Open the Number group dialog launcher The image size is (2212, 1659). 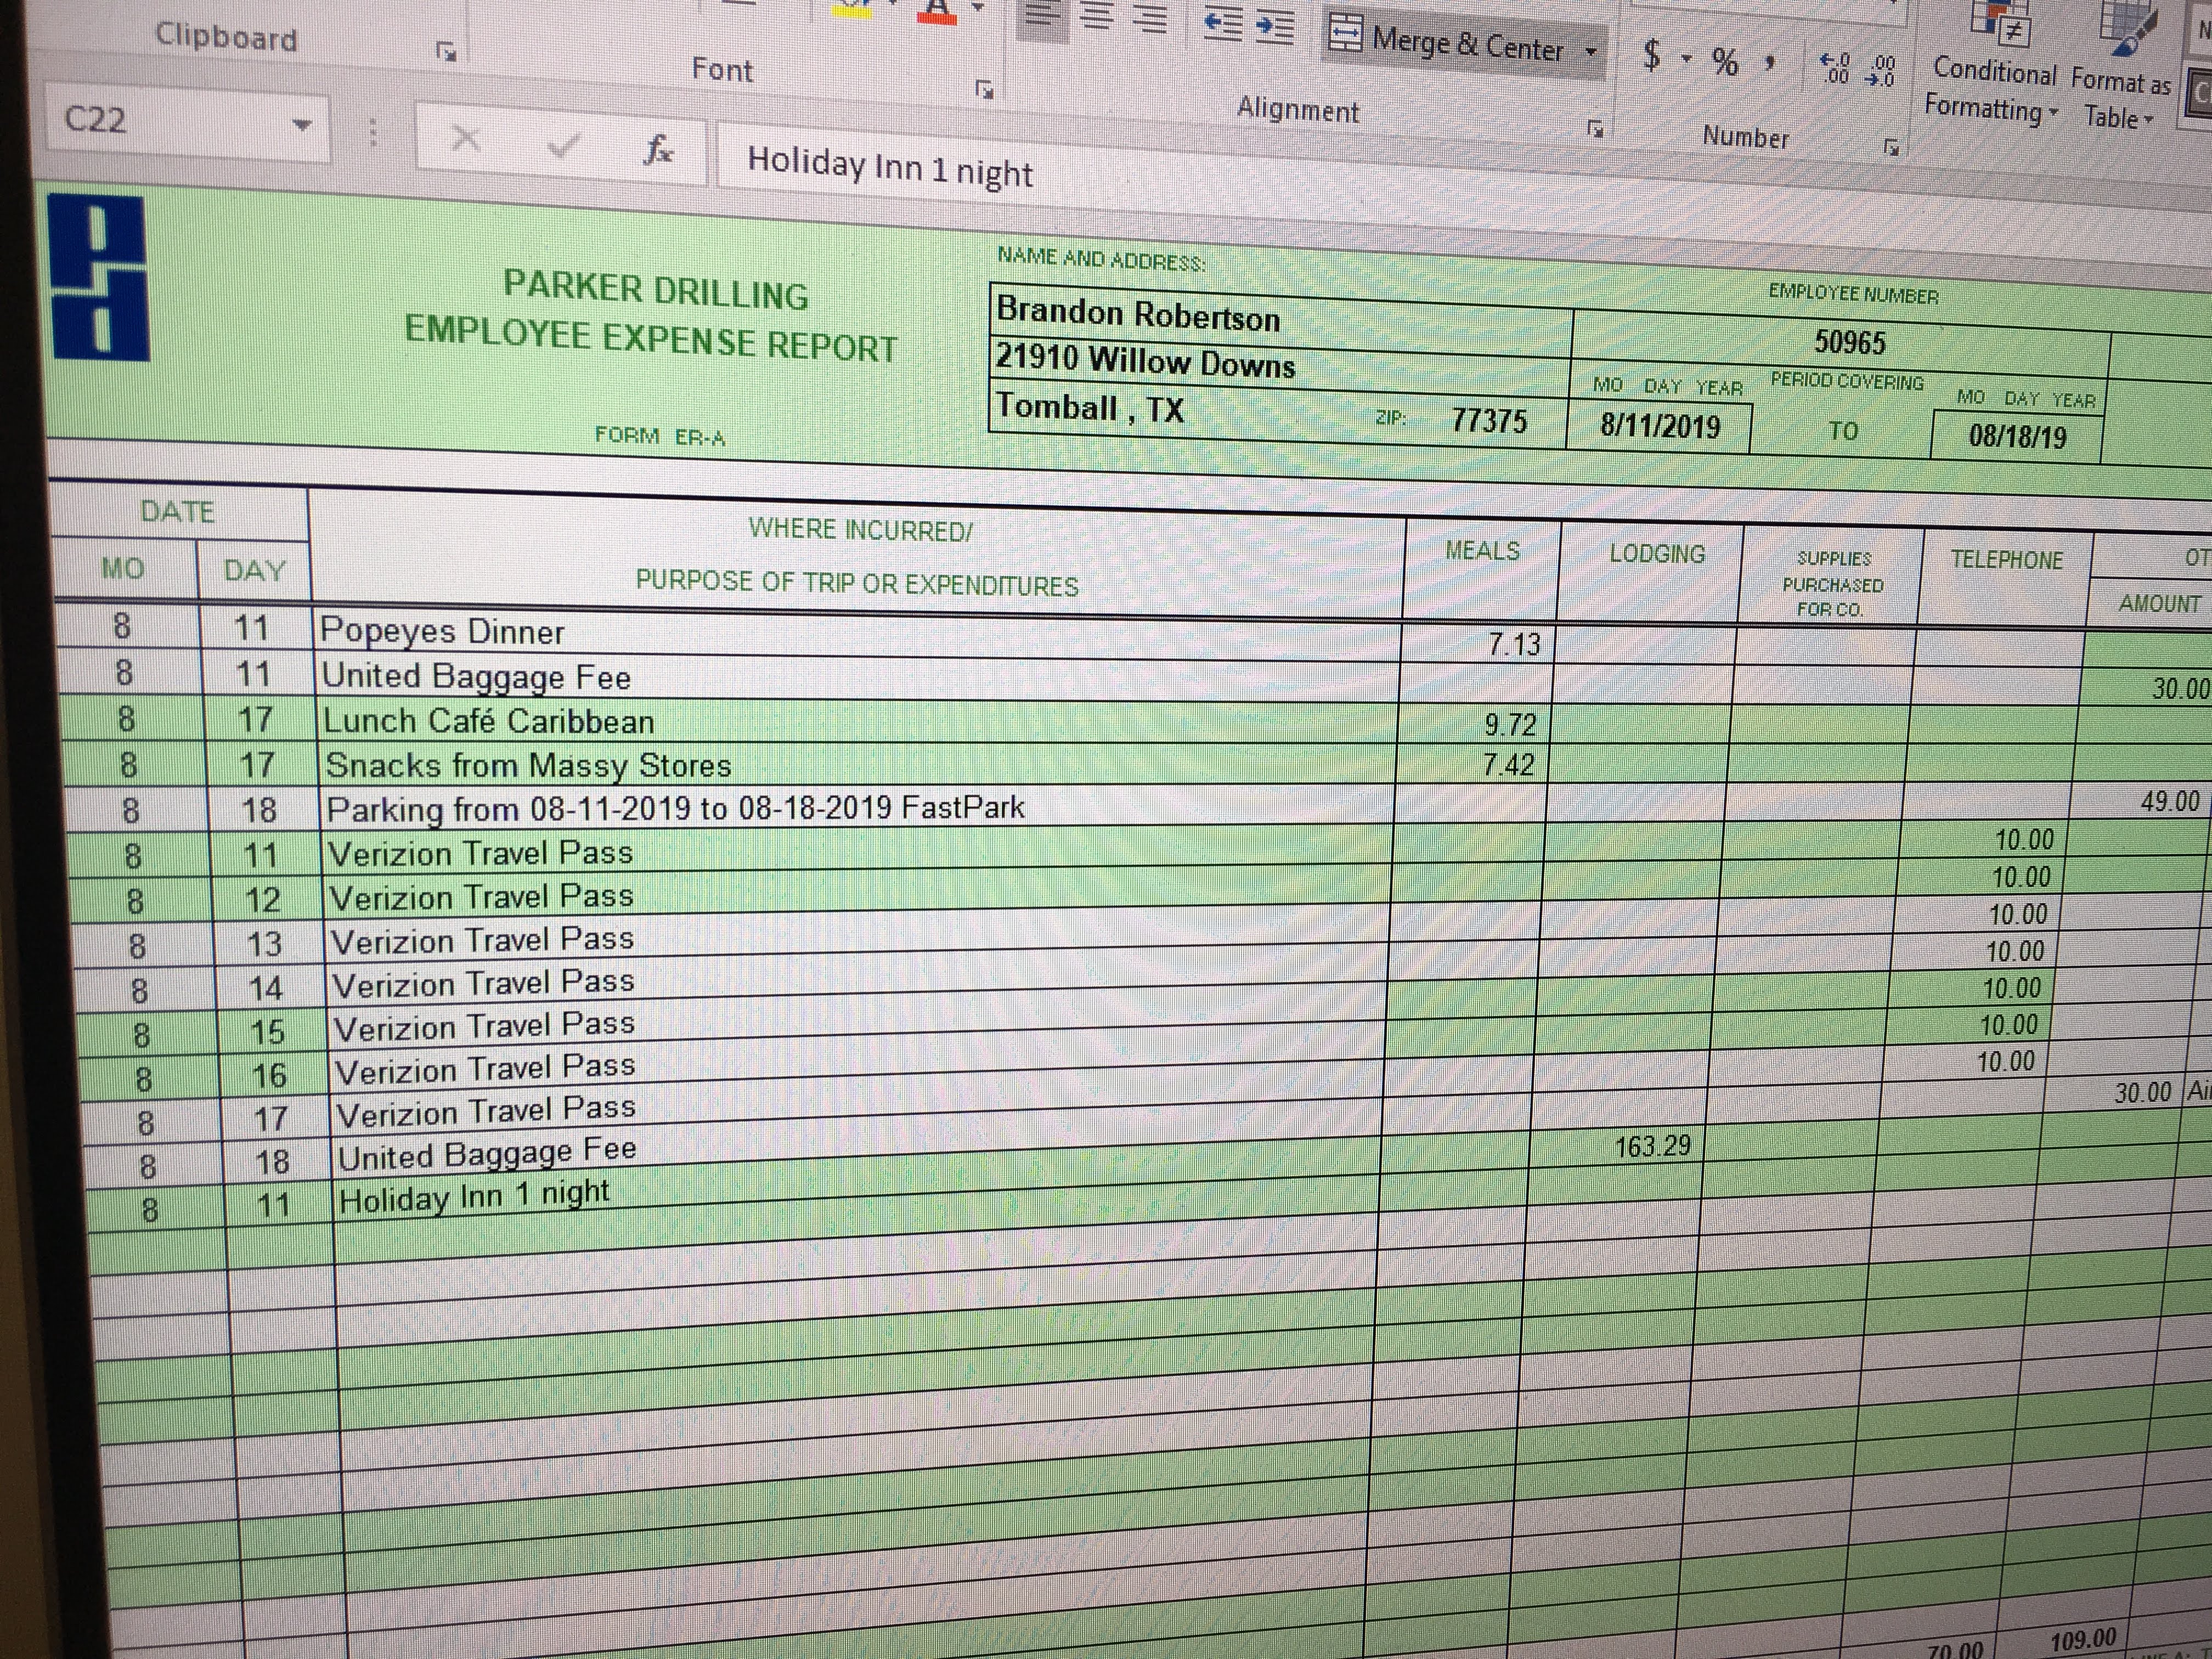tap(1891, 147)
